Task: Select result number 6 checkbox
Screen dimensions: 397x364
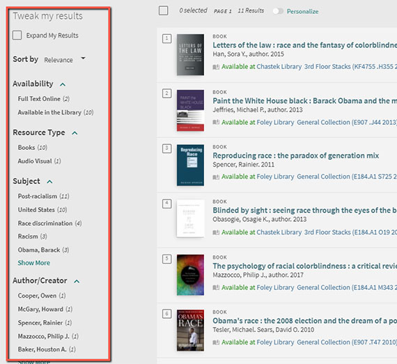Action: (166, 314)
